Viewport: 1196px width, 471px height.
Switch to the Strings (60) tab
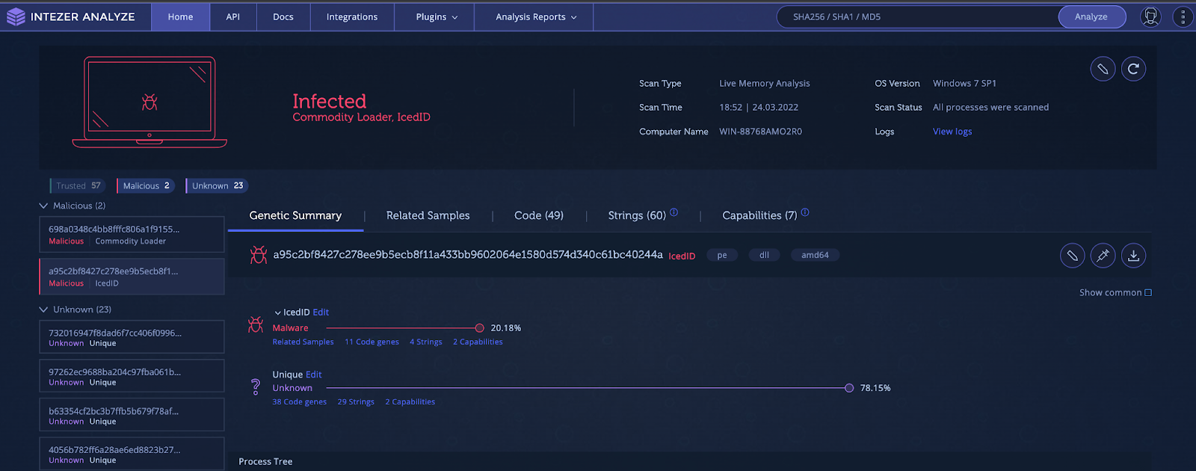click(637, 215)
